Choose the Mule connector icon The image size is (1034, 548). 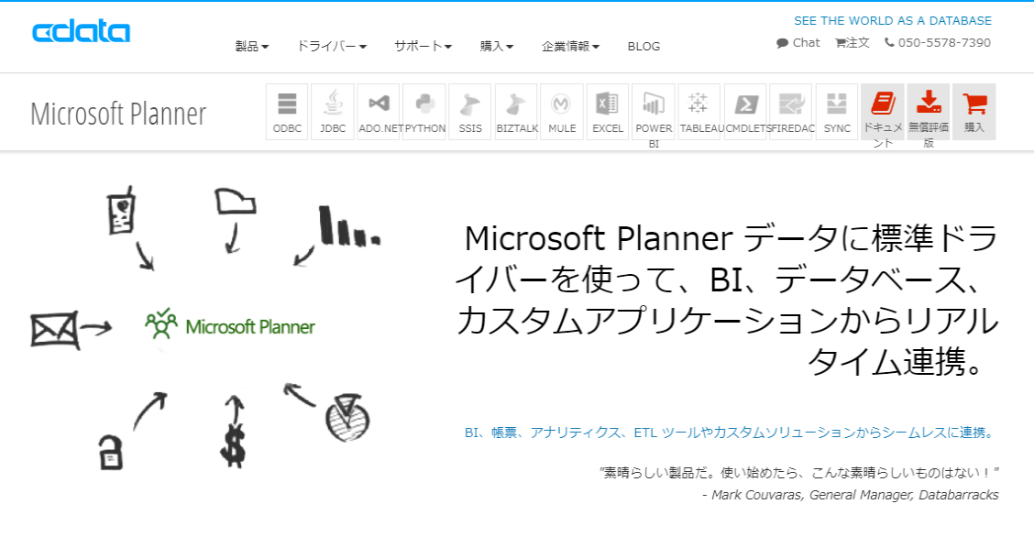point(562,112)
